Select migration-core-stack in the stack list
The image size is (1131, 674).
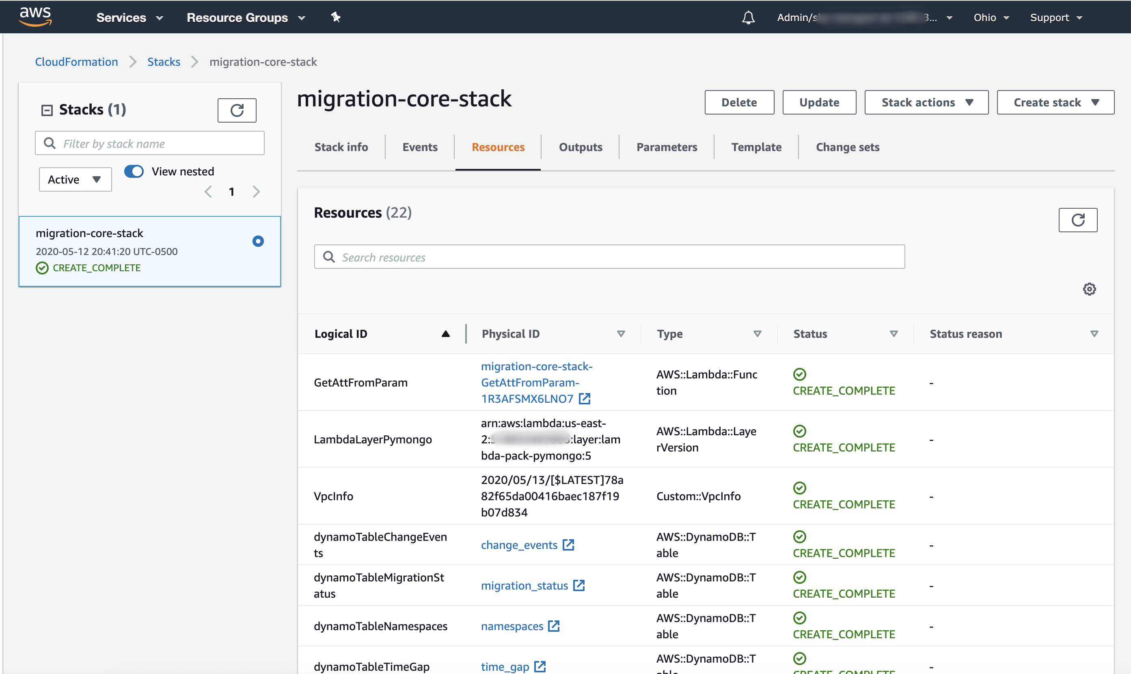pos(149,251)
